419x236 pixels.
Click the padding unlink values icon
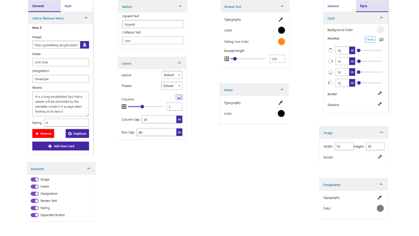[x=381, y=40]
